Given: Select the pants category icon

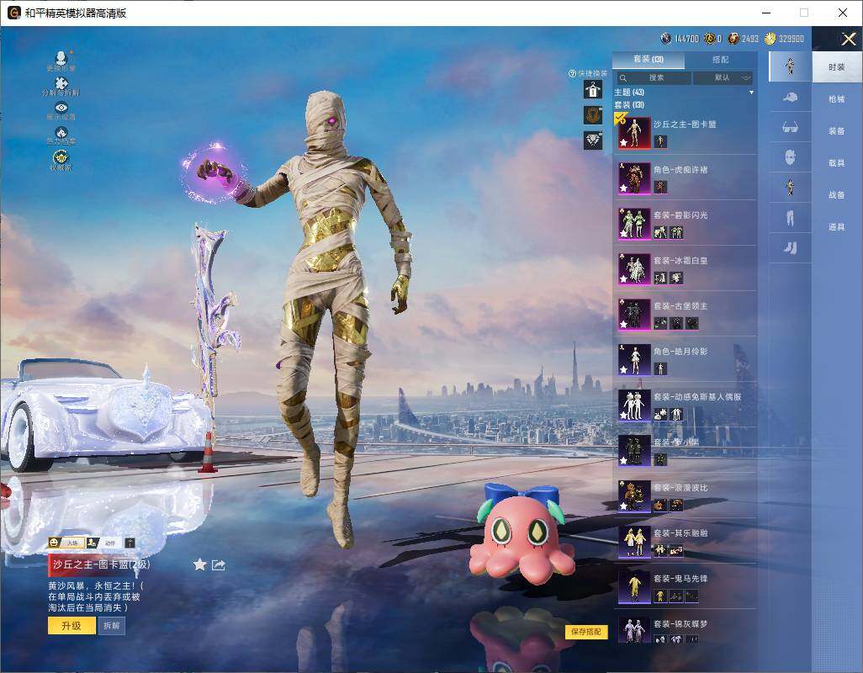Looking at the screenshot, I should click(790, 218).
